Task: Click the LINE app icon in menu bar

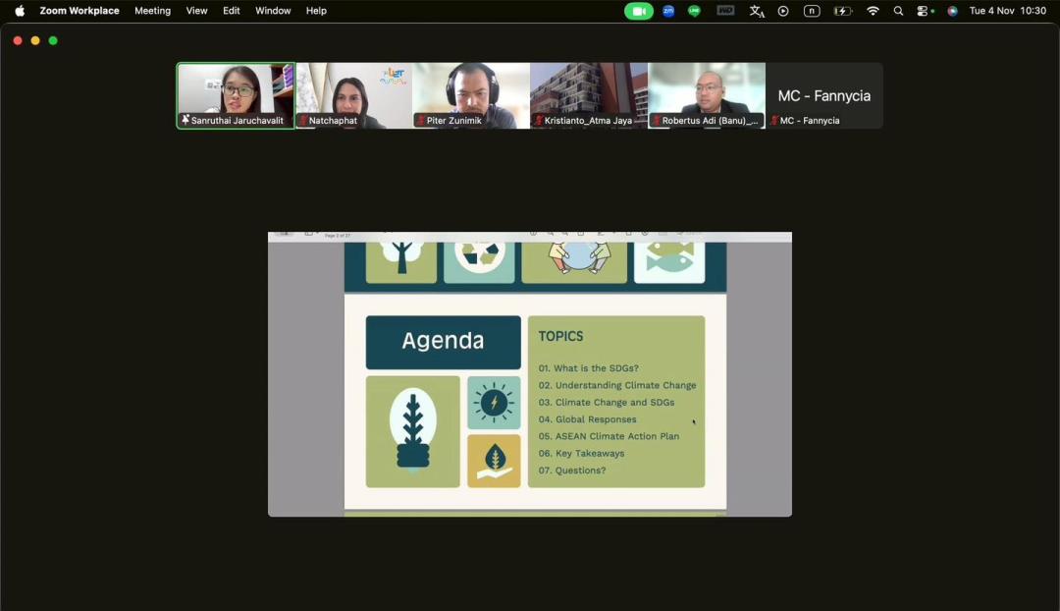Action: tap(695, 11)
